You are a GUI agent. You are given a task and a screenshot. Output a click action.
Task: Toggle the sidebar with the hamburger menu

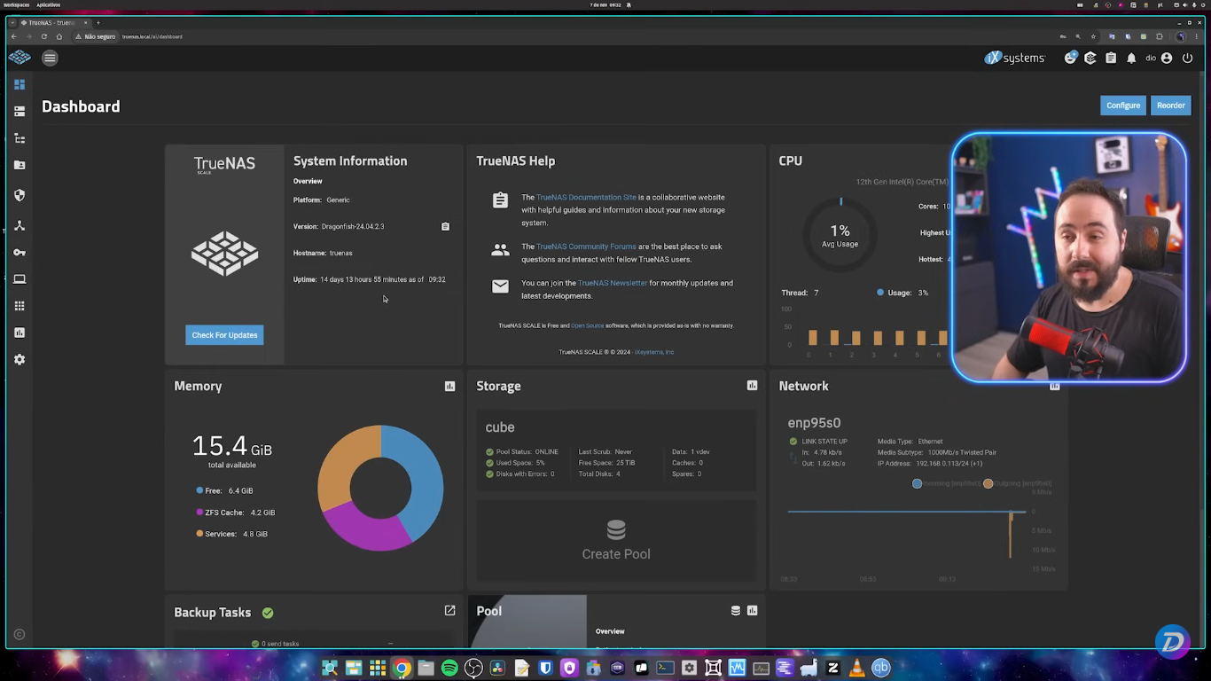[50, 58]
